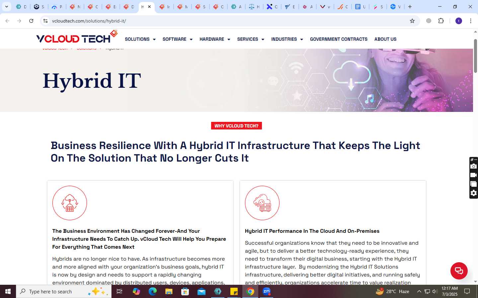This screenshot has width=478, height=298.
Task: Go back to the previous page
Action: [x=7, y=21]
